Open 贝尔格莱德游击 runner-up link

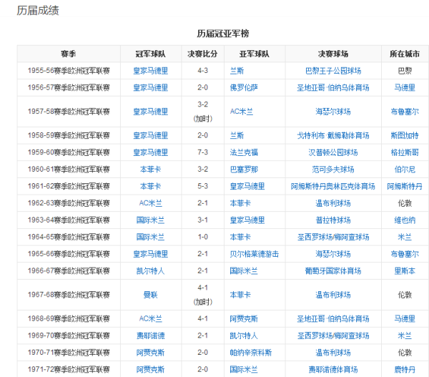tap(254, 254)
